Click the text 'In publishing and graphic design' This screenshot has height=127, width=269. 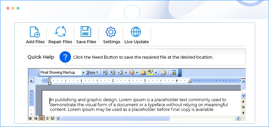[x=84, y=100]
